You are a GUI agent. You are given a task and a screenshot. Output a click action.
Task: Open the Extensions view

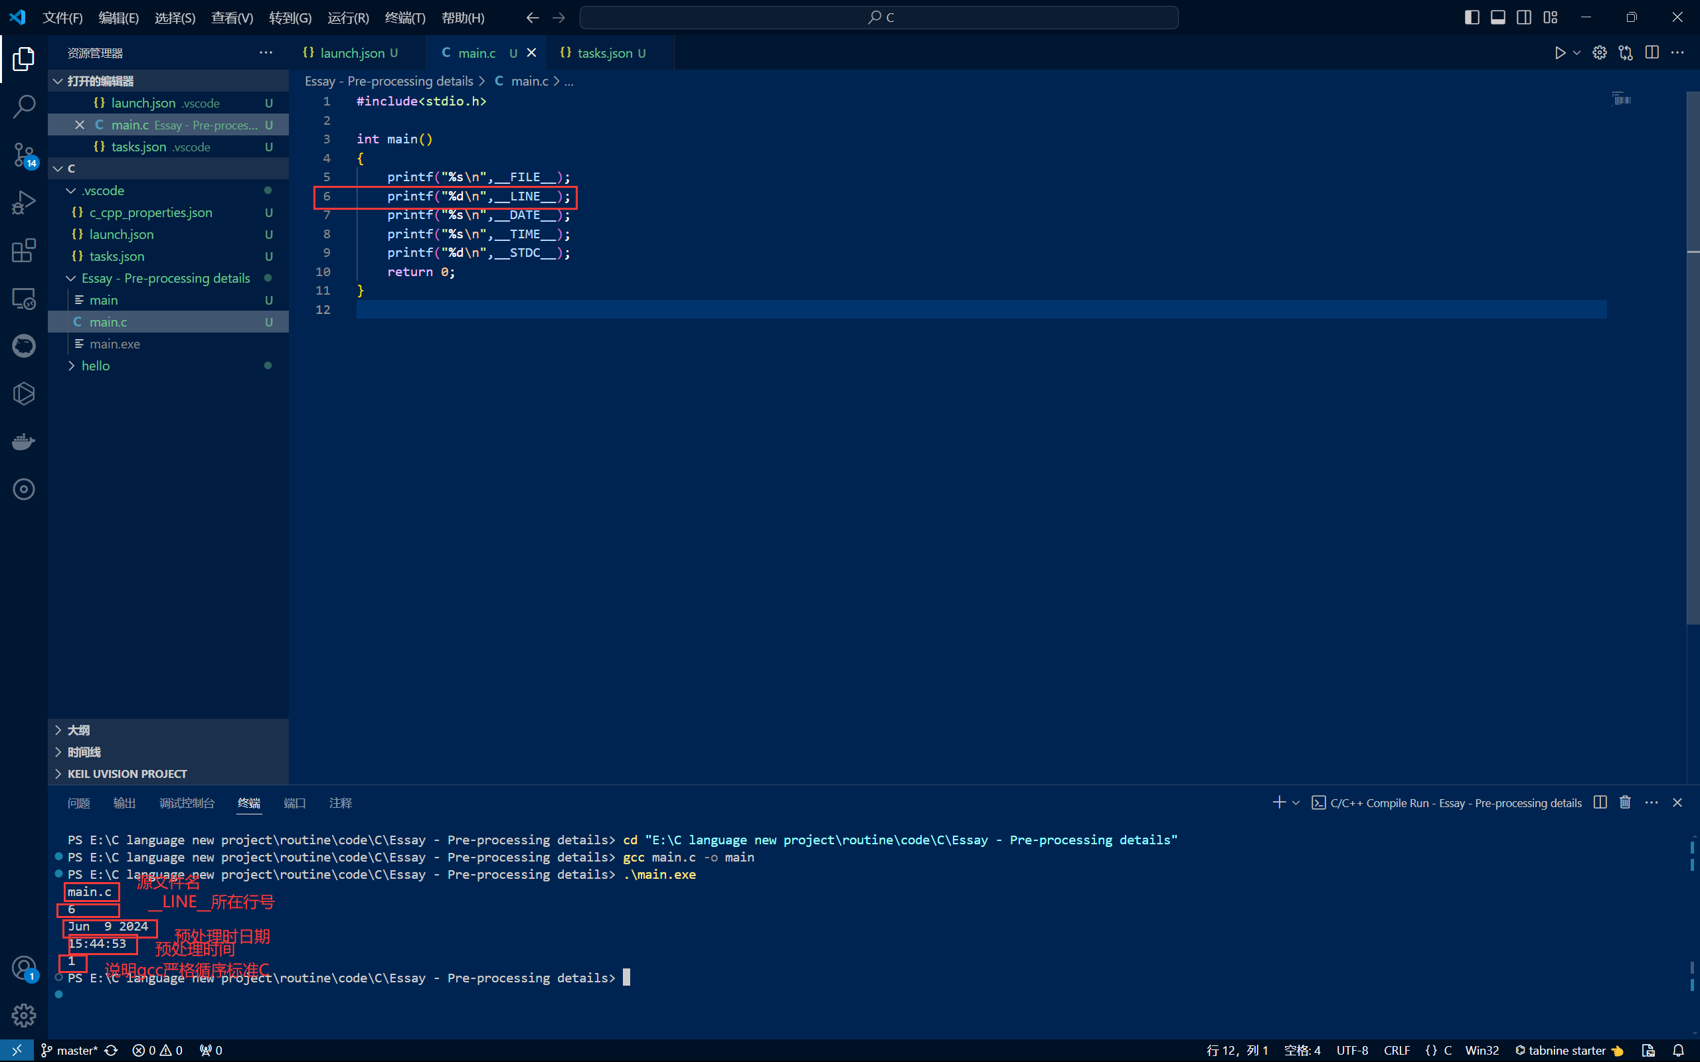point(23,251)
